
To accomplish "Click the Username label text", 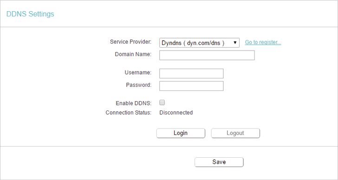I will pos(138,72).
